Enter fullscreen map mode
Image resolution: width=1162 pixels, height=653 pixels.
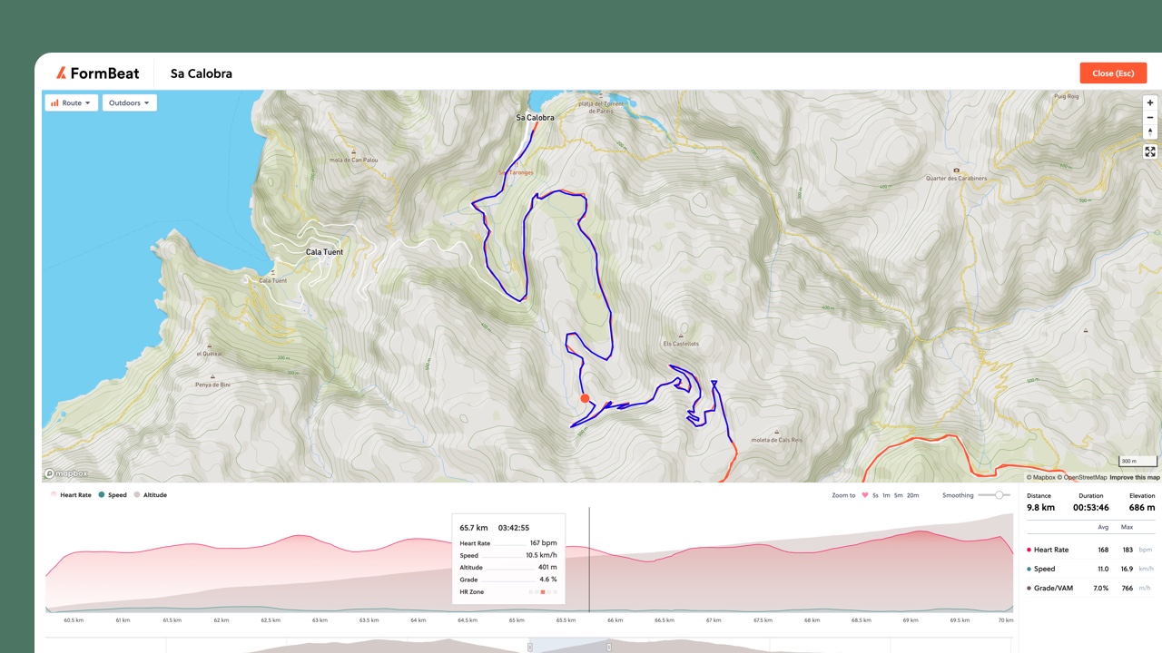pyautogui.click(x=1150, y=151)
